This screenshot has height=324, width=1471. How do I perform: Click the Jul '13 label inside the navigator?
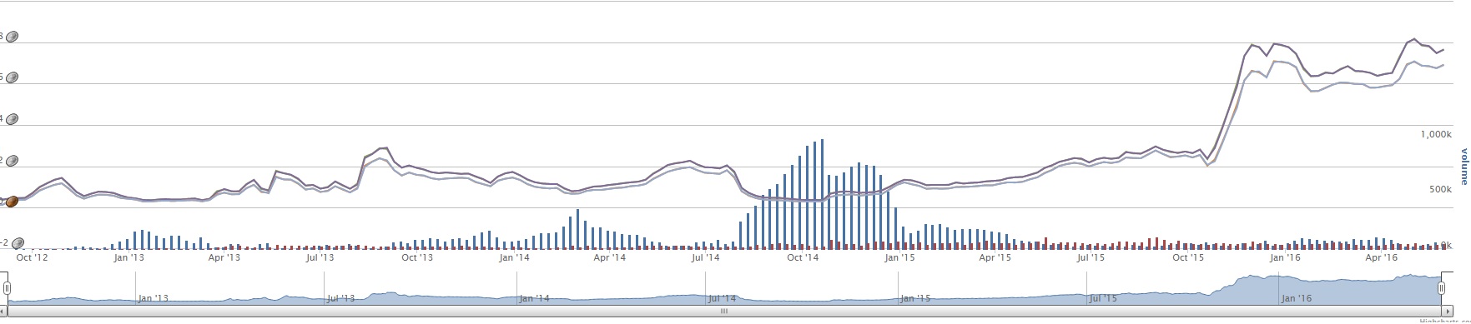(x=340, y=298)
